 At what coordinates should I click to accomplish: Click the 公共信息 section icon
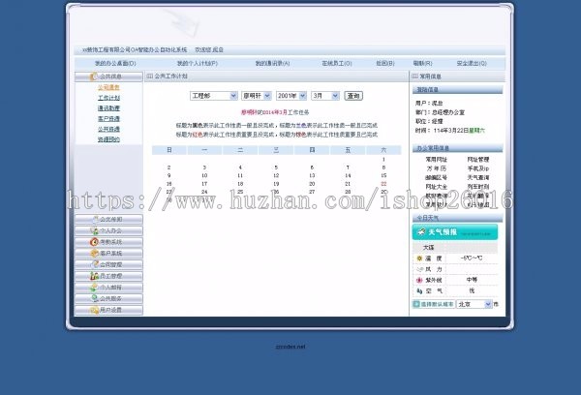pyautogui.click(x=93, y=76)
